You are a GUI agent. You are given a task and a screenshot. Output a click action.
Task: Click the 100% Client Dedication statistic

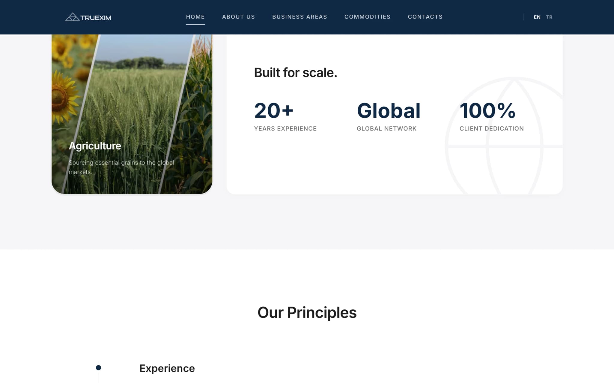click(x=491, y=116)
